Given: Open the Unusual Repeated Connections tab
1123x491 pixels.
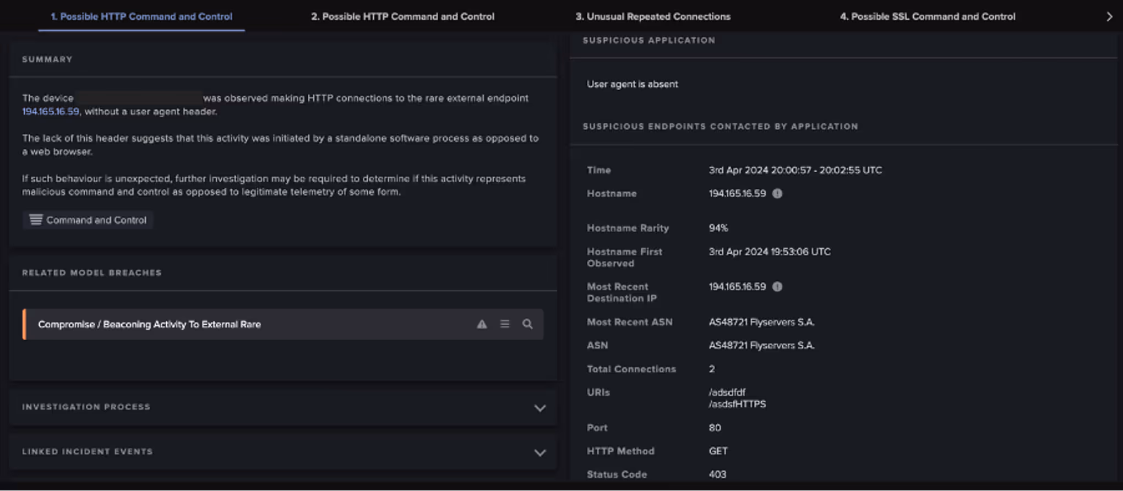Looking at the screenshot, I should [x=653, y=17].
